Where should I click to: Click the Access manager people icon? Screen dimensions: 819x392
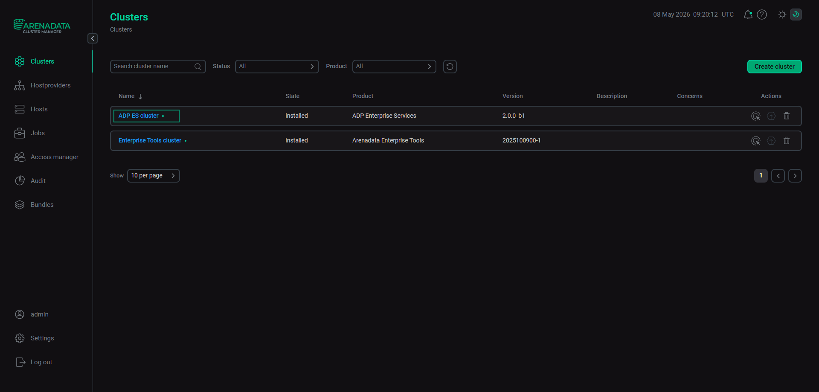point(20,157)
